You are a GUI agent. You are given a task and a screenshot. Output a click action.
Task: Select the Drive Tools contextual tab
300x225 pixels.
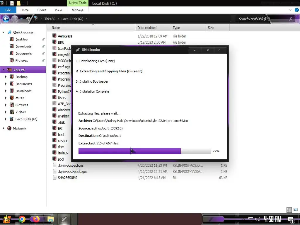tap(78, 3)
